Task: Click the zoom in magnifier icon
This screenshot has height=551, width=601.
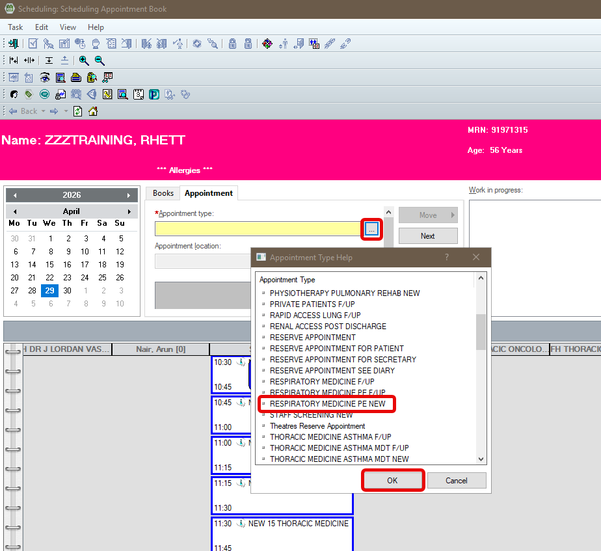Action: tap(84, 60)
